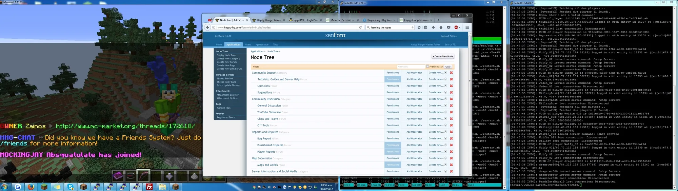Reload the page with refresh icon
This screenshot has height=191, width=678.
click(x=360, y=27)
